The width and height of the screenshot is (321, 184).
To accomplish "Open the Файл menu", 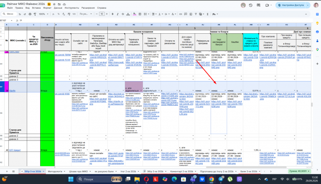I will tap(10, 8).
